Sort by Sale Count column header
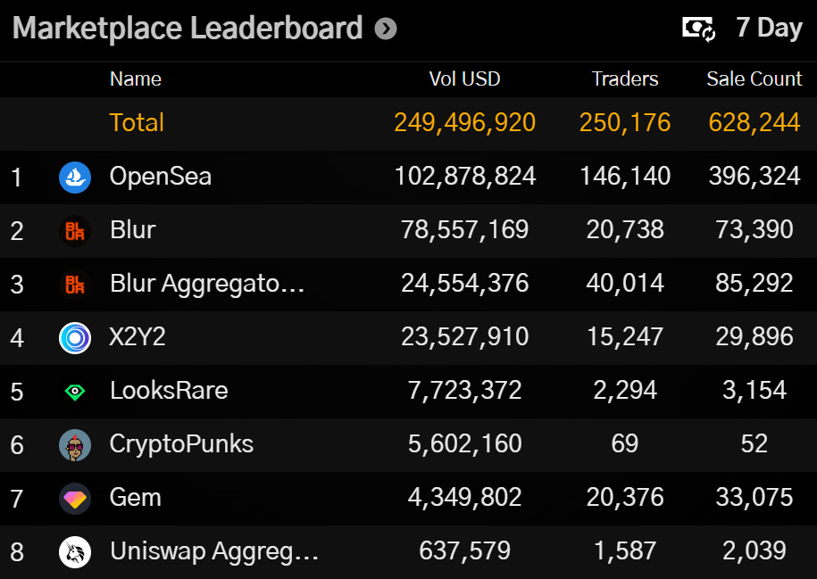This screenshot has width=817, height=579. (x=754, y=79)
